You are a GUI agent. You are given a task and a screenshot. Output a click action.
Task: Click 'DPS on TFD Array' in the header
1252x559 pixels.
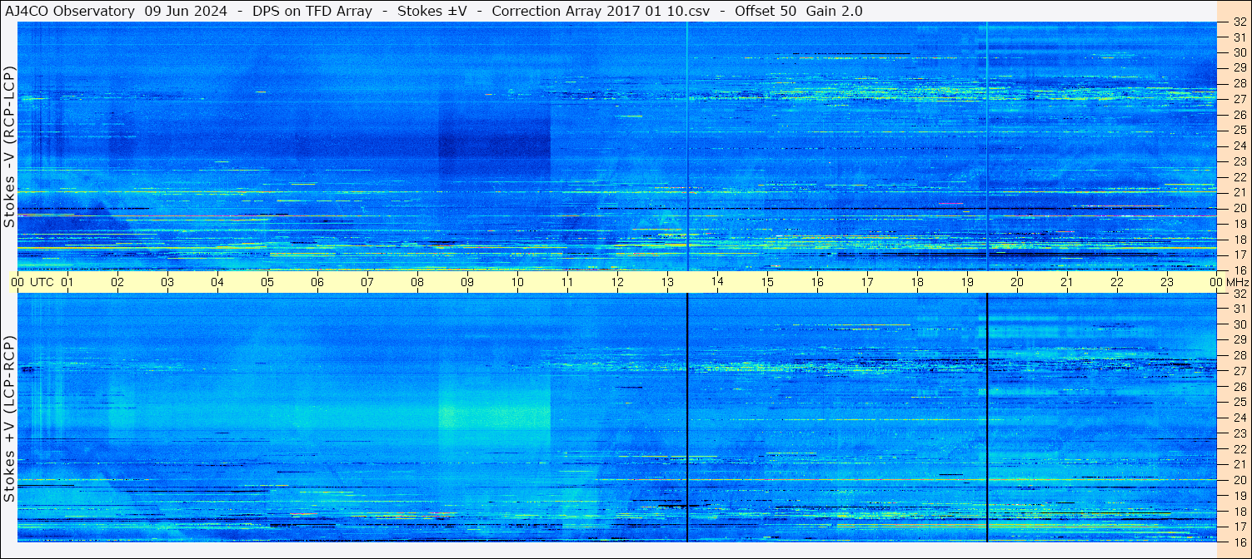(x=312, y=11)
